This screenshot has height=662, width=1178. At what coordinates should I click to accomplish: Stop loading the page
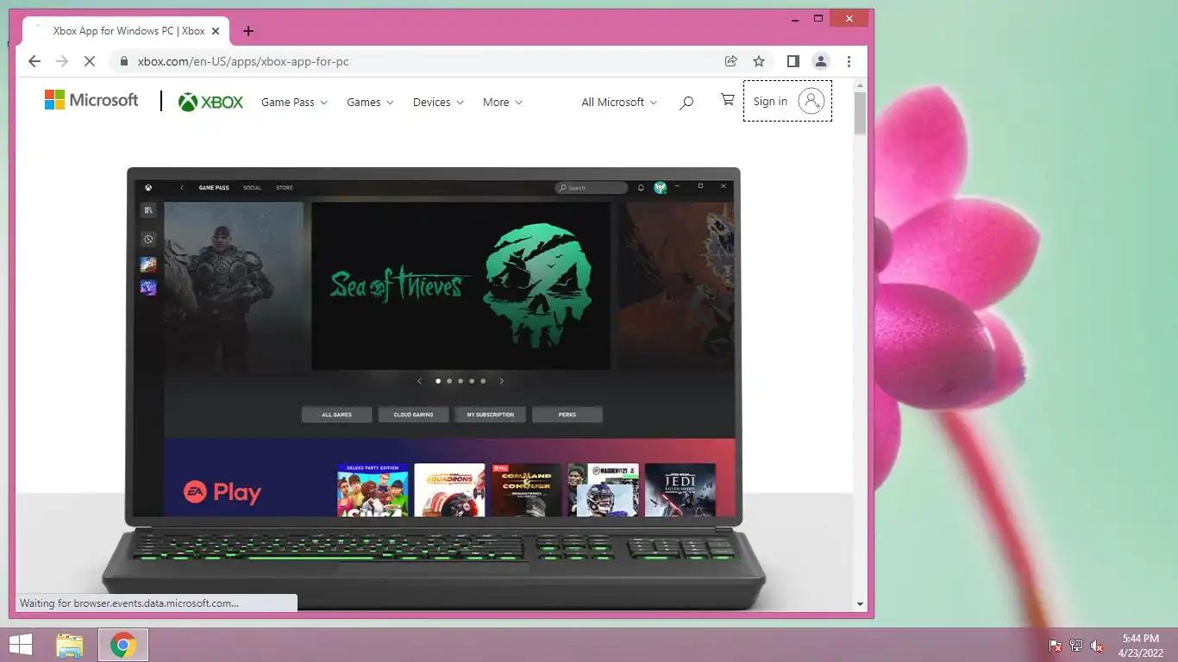(90, 61)
